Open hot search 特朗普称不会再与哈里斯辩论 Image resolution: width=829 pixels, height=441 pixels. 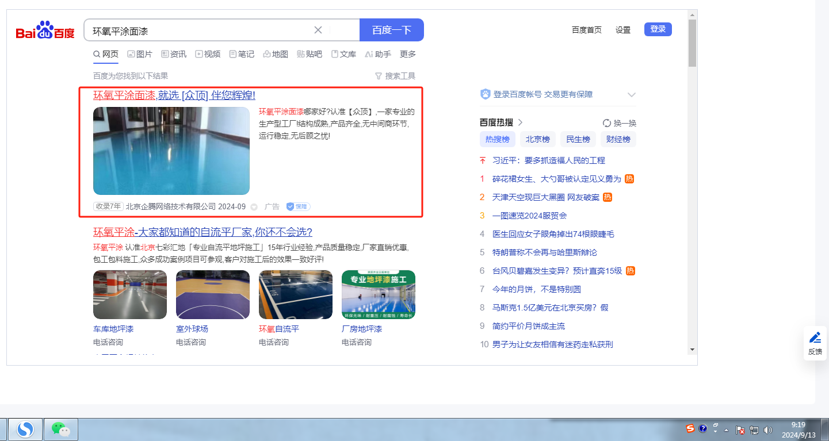click(545, 252)
